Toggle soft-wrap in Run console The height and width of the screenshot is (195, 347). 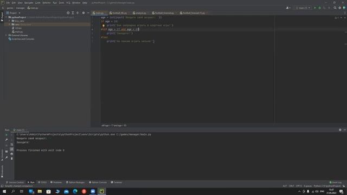point(12,145)
